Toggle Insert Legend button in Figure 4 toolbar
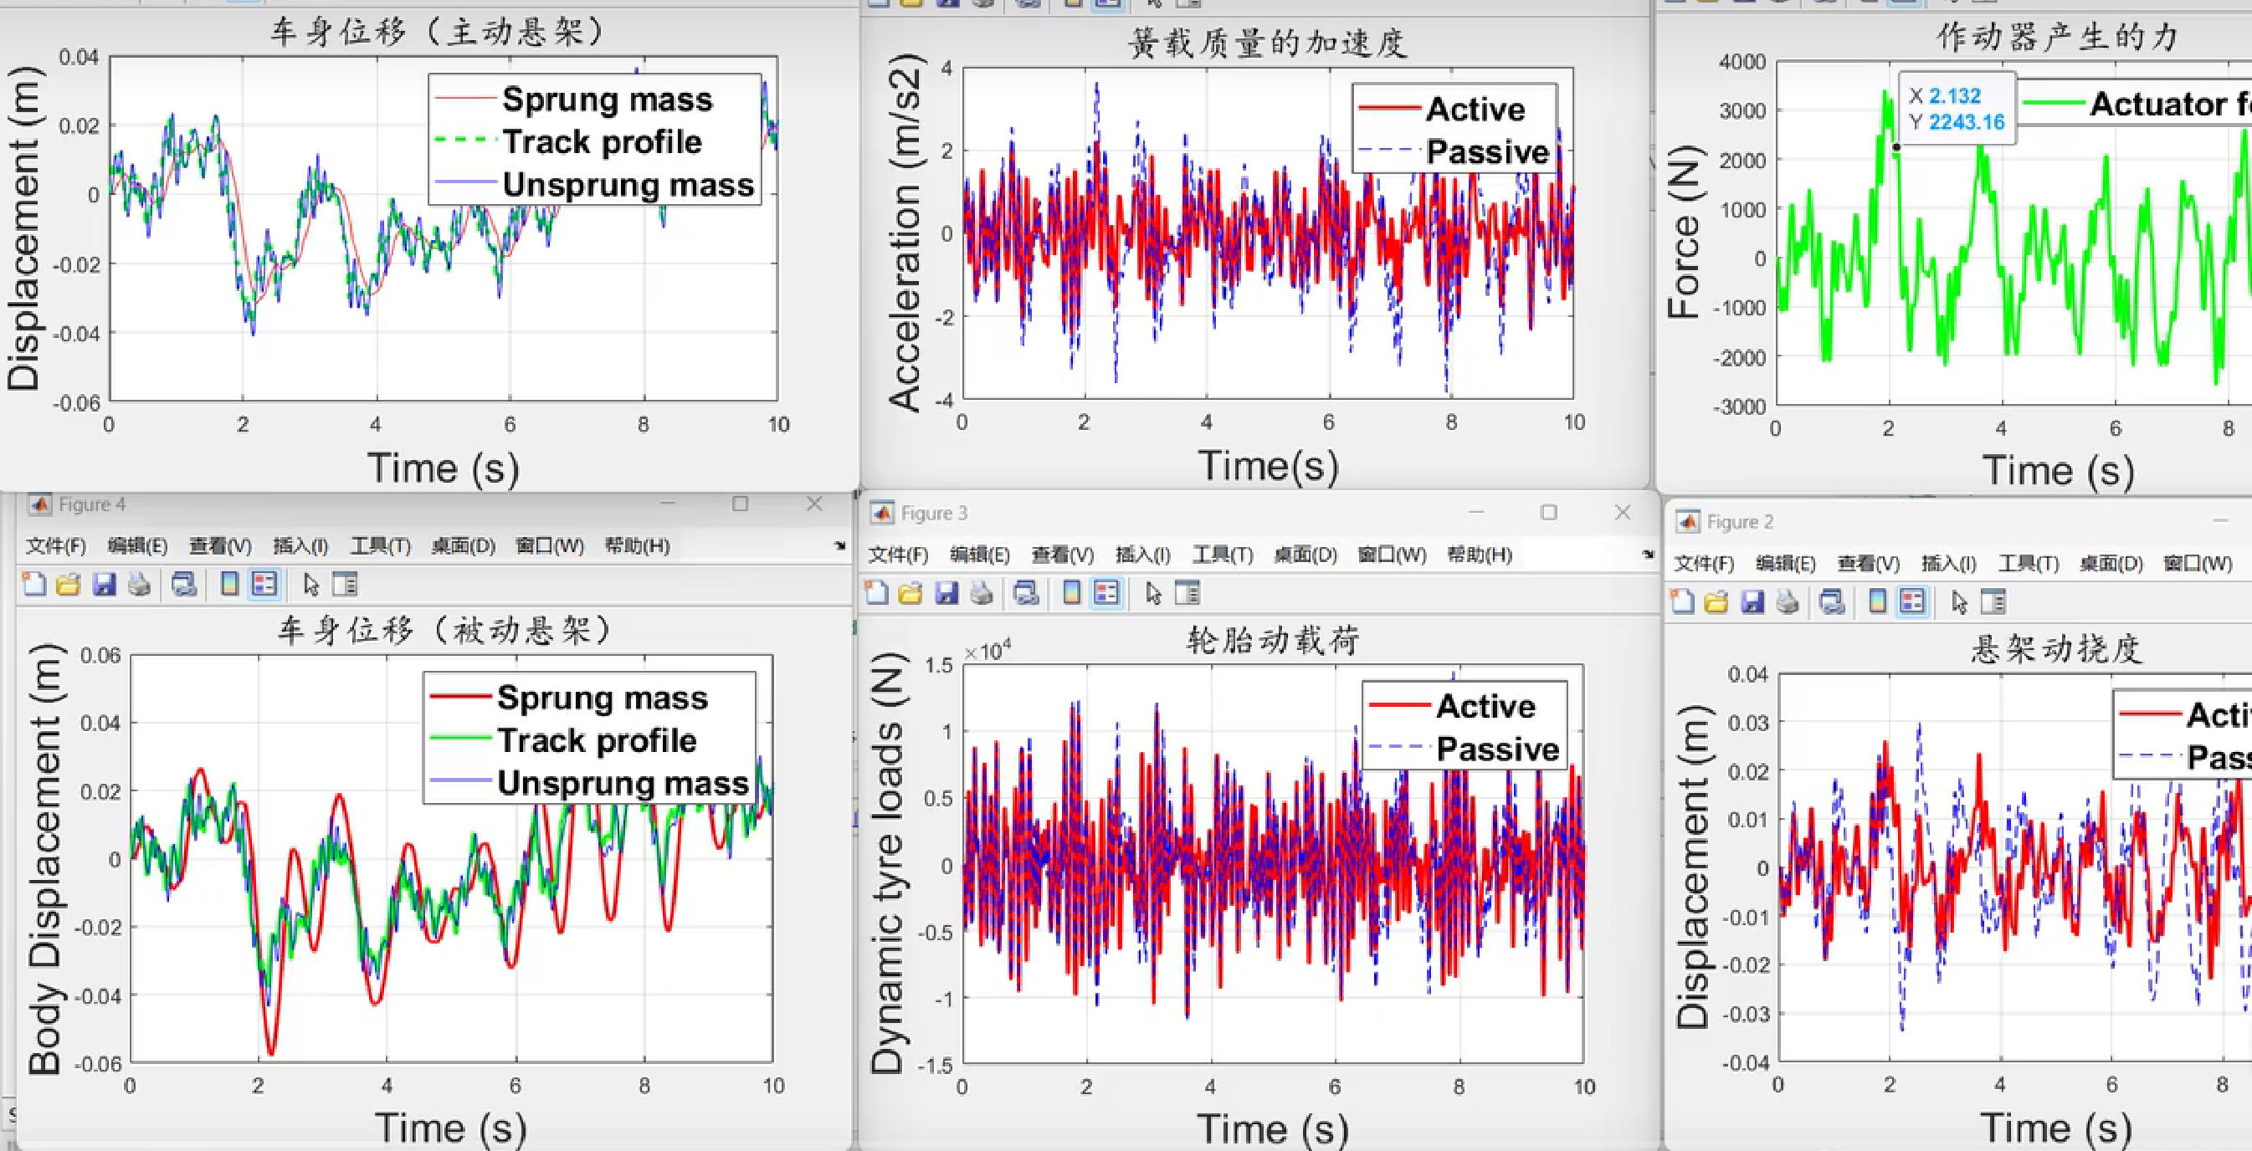This screenshot has width=2252, height=1151. click(264, 584)
